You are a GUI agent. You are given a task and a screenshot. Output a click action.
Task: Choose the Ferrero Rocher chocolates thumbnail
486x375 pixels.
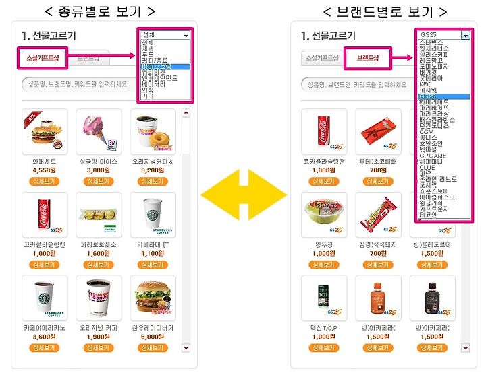coord(99,215)
